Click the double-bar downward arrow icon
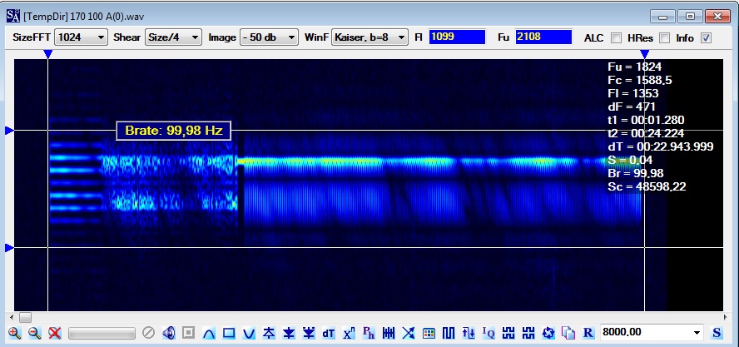 click(x=309, y=333)
